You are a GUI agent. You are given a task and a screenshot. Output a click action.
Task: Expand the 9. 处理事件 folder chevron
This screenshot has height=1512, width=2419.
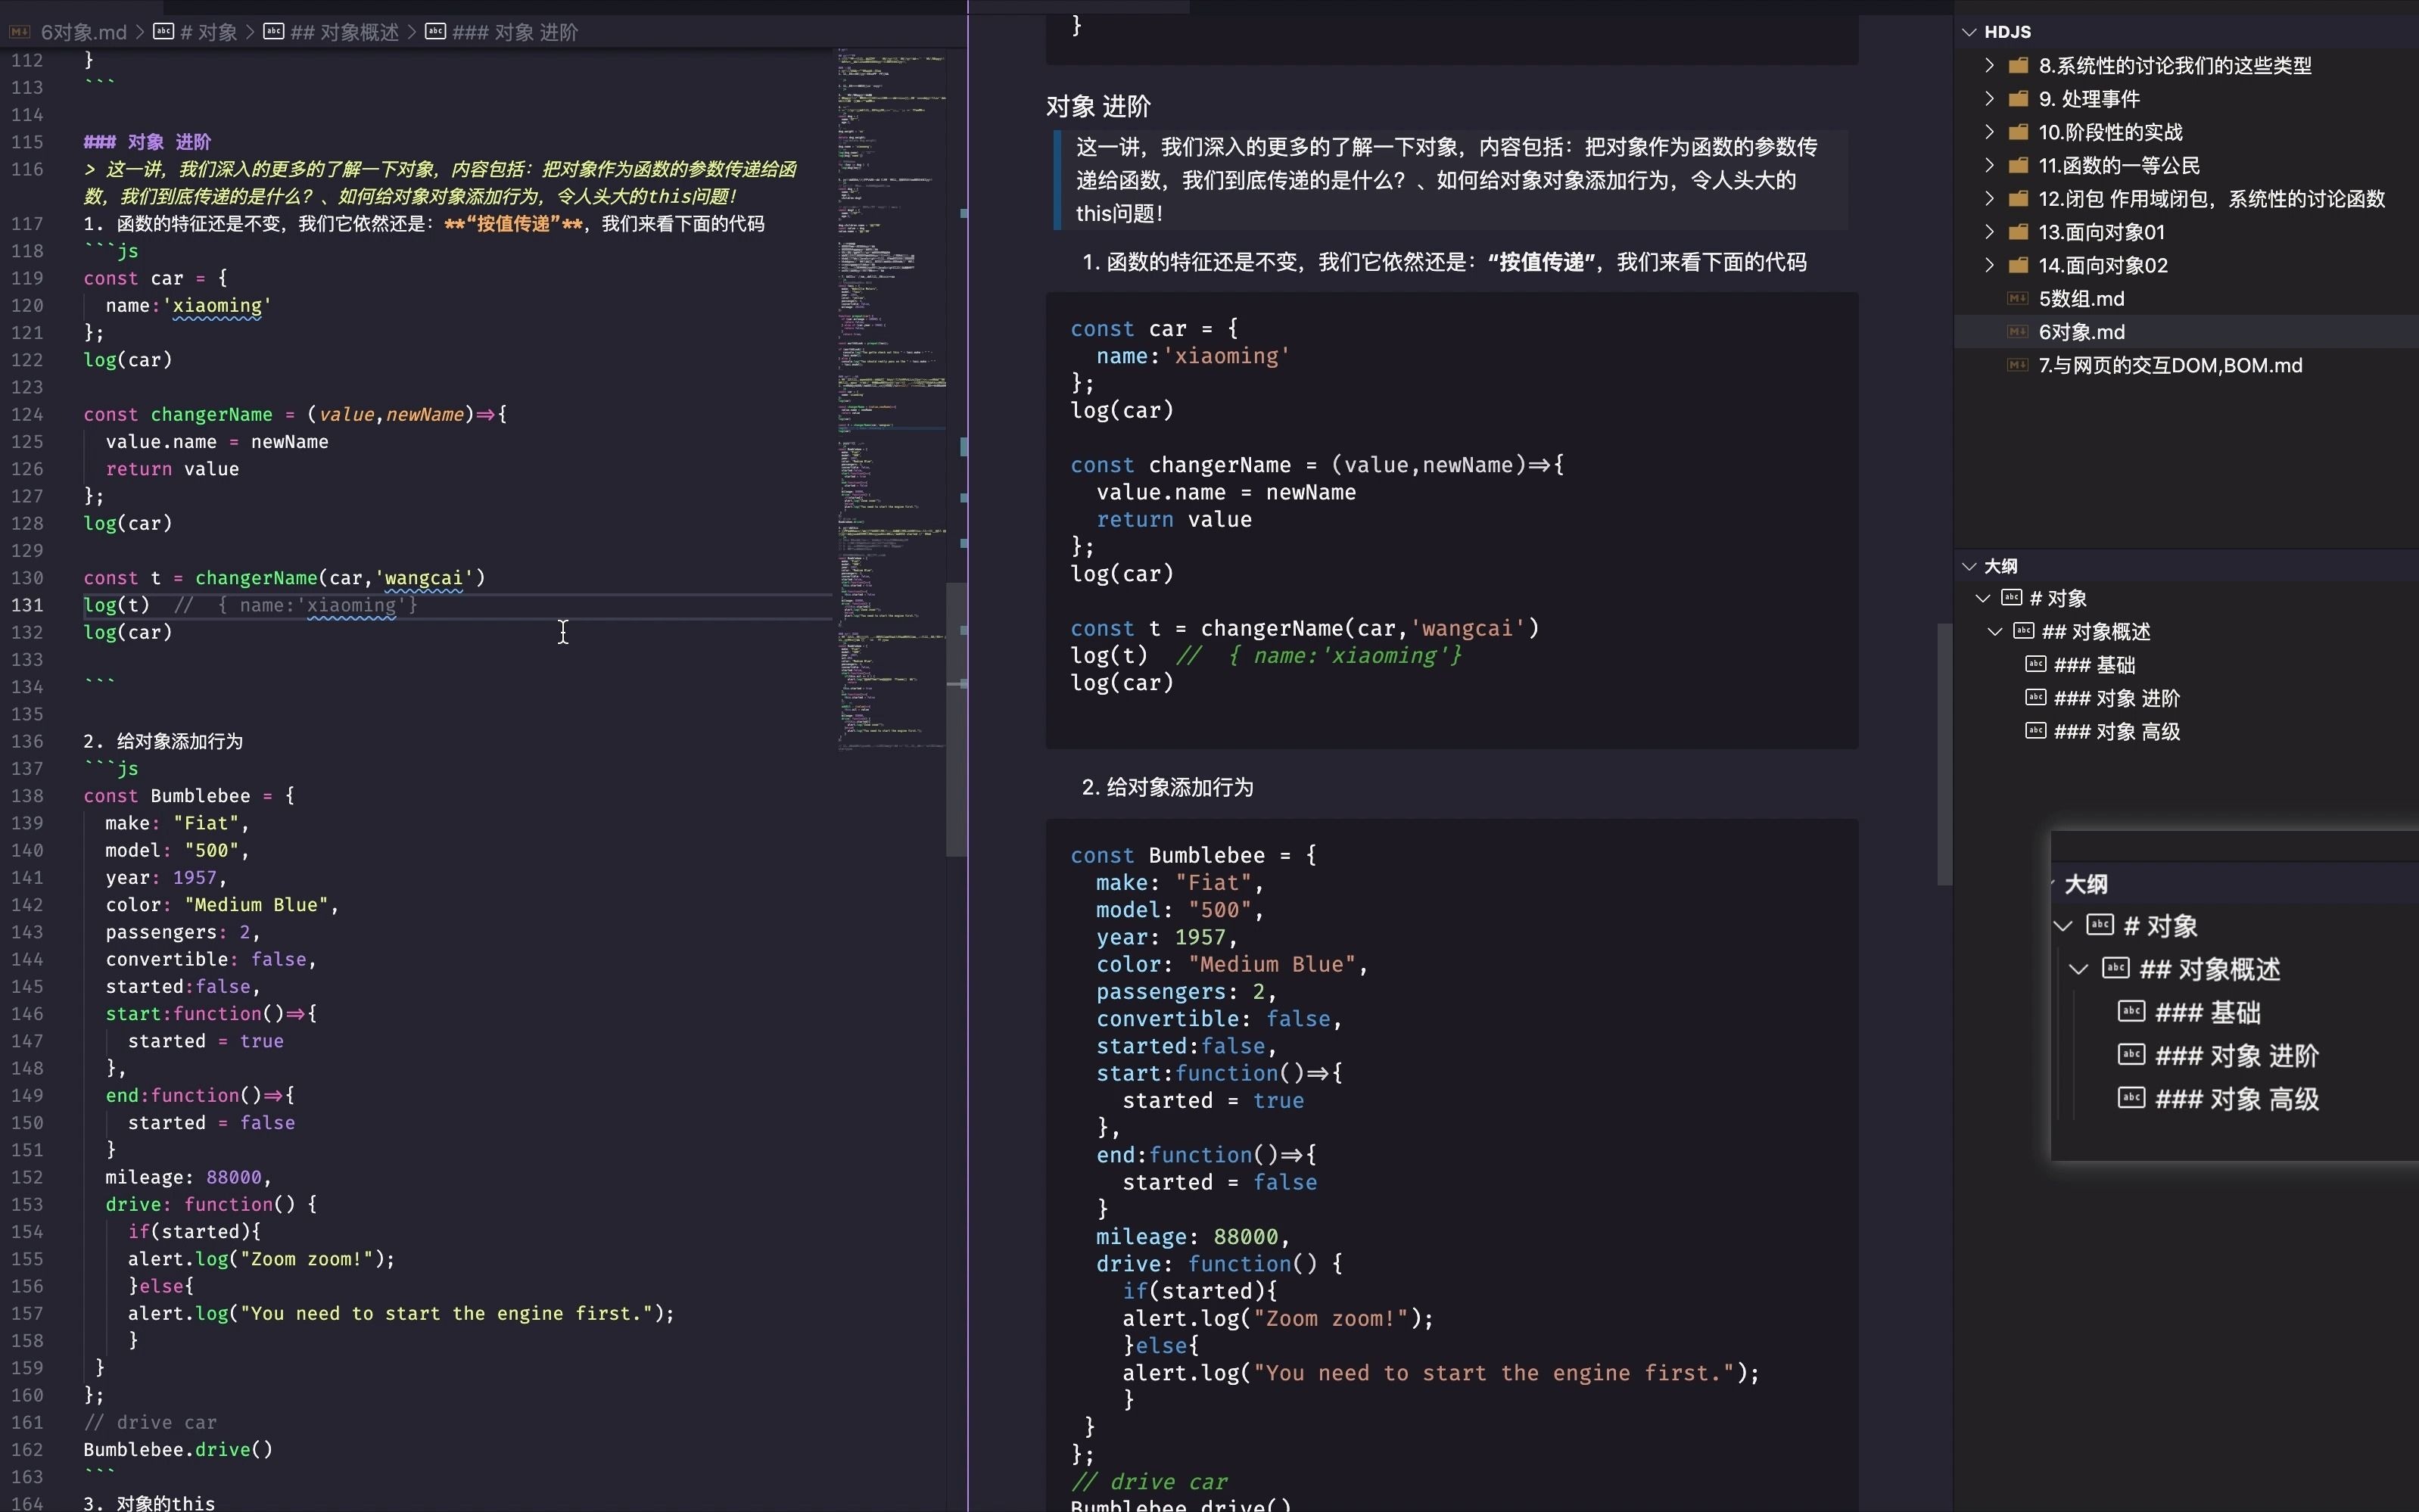1990,99
